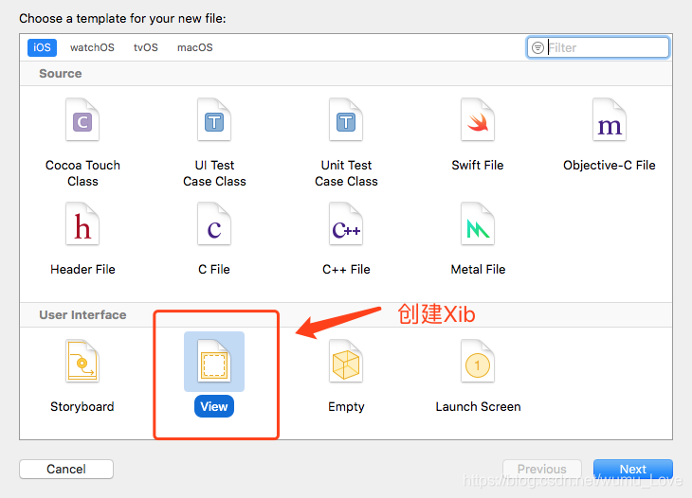692x498 pixels.
Task: Click the "Unit Test Case Class" label
Action: tap(346, 173)
